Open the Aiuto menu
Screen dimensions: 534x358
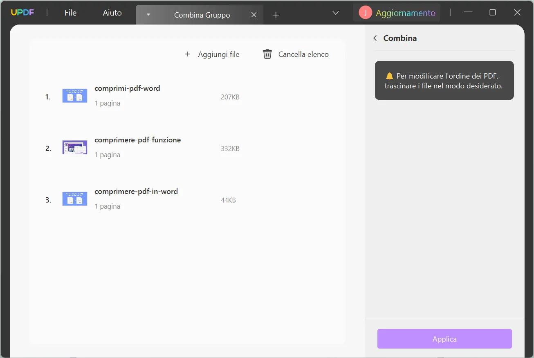pos(112,12)
